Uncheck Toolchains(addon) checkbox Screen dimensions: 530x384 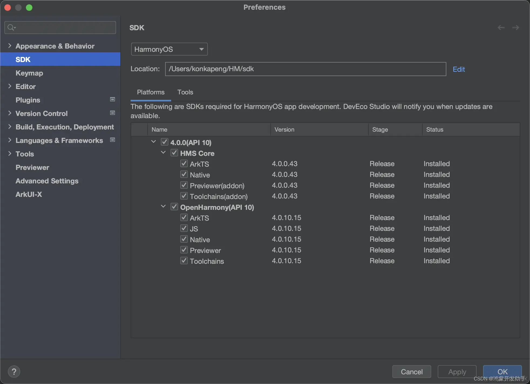pyautogui.click(x=184, y=196)
